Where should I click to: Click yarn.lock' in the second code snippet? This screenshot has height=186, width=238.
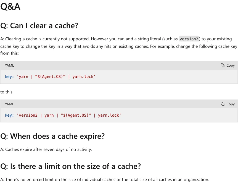coord(109,115)
